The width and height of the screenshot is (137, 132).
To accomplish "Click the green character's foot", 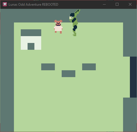I will pos(75,35).
